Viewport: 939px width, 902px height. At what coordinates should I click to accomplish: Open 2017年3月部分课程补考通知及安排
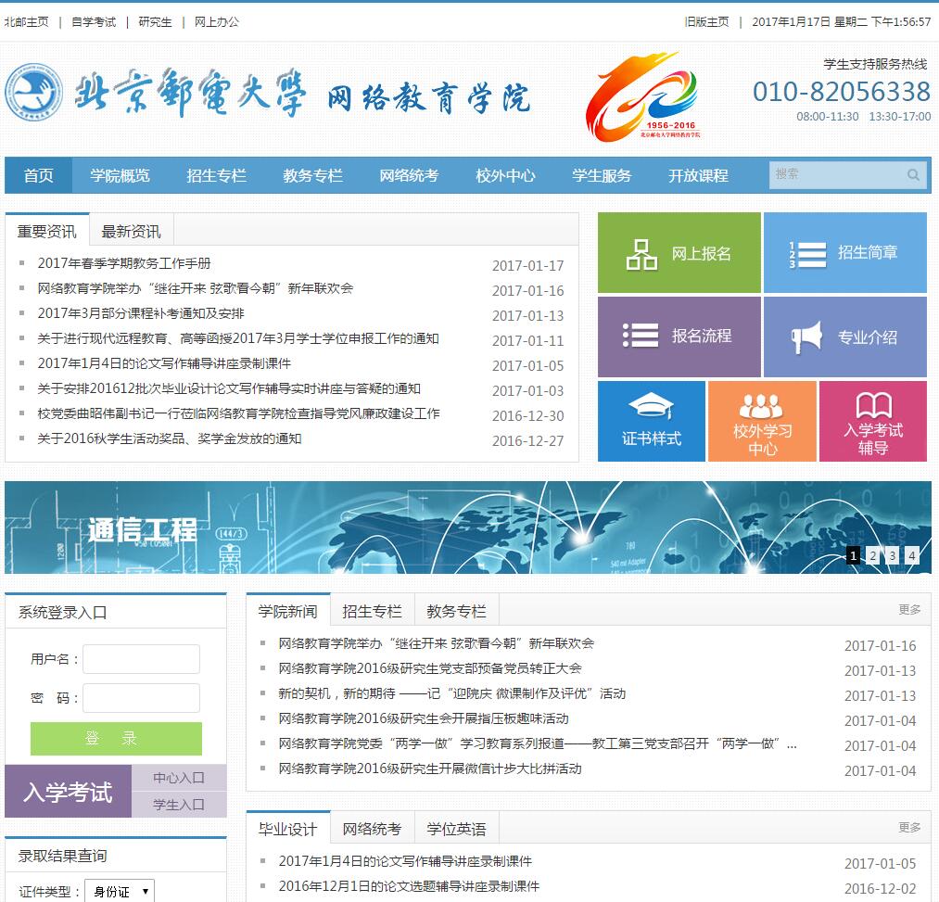tap(141, 313)
